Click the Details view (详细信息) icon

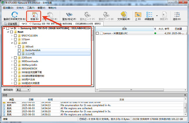pos(149,15)
